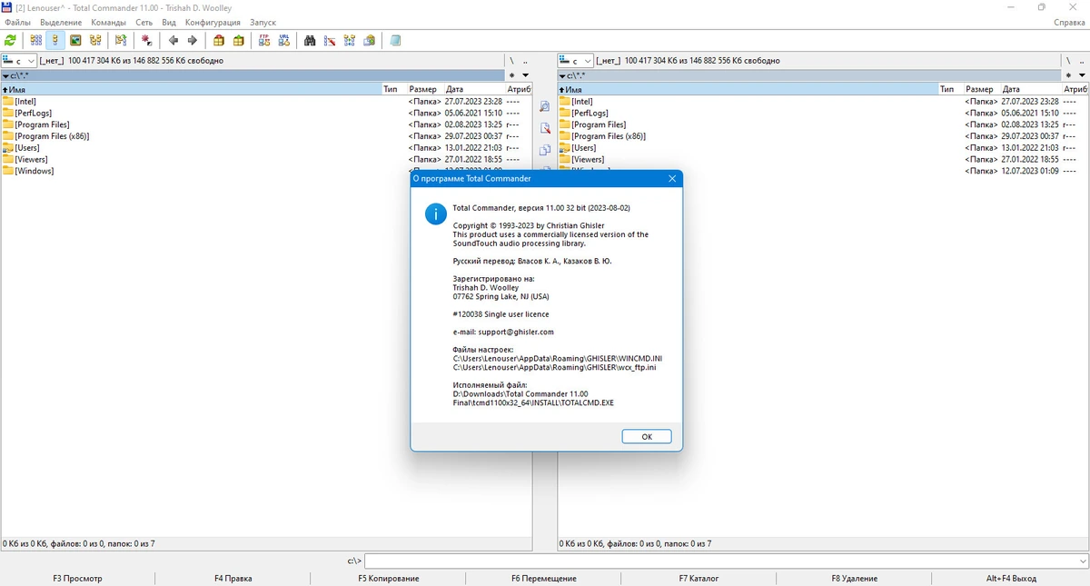Click copy names to clipboard icon
Viewport: 1090px width, 586px height.
[370, 40]
